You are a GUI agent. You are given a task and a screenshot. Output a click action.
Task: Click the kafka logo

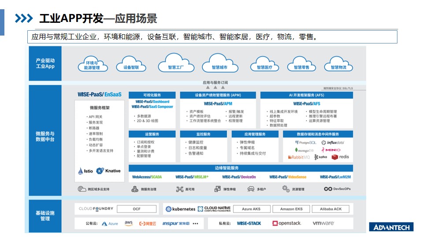[x=320, y=157]
